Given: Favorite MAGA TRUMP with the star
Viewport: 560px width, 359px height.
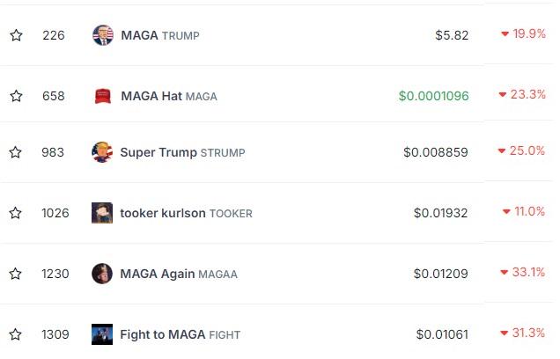Looking at the screenshot, I should click(16, 35).
